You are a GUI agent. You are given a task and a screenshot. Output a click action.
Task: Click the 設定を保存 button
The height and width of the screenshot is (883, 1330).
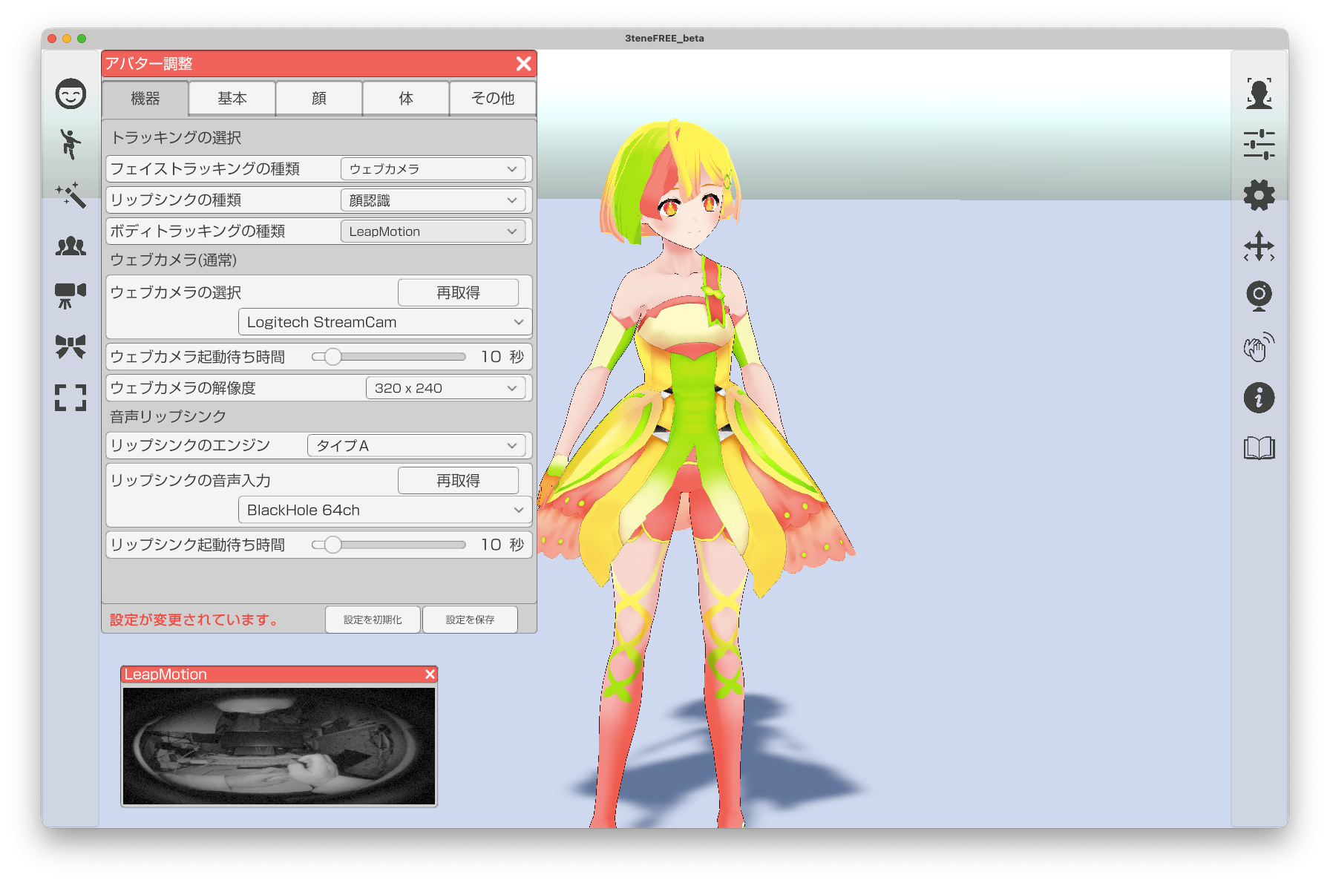[470, 620]
